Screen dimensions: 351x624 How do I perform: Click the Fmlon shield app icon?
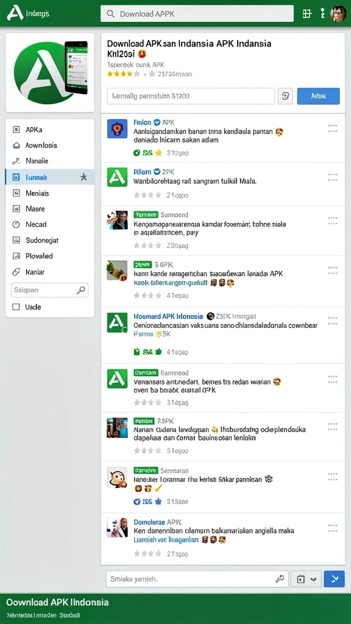point(117,129)
